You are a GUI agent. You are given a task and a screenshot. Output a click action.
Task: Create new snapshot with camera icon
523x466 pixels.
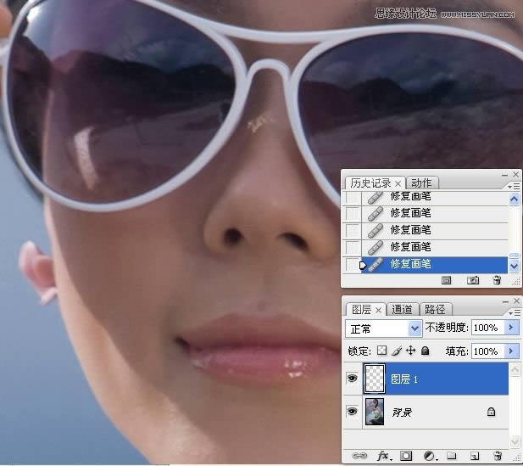click(x=474, y=280)
